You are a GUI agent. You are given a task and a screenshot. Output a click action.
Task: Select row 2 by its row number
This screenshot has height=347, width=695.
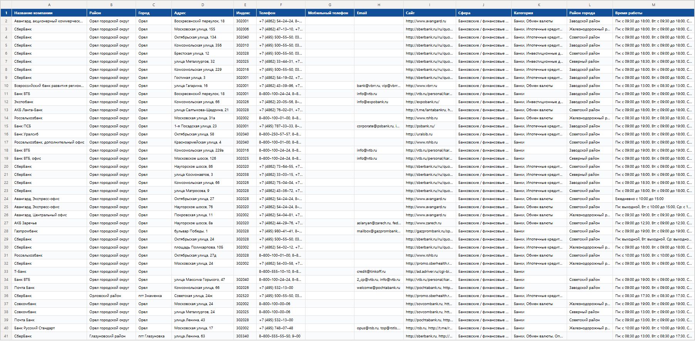point(6,21)
